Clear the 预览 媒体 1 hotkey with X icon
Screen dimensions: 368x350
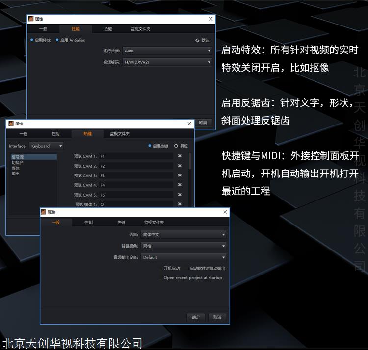tap(180, 204)
